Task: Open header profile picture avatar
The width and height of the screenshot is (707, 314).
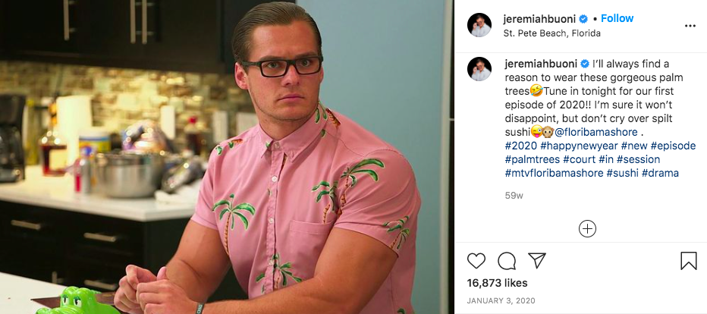Action: [x=479, y=25]
